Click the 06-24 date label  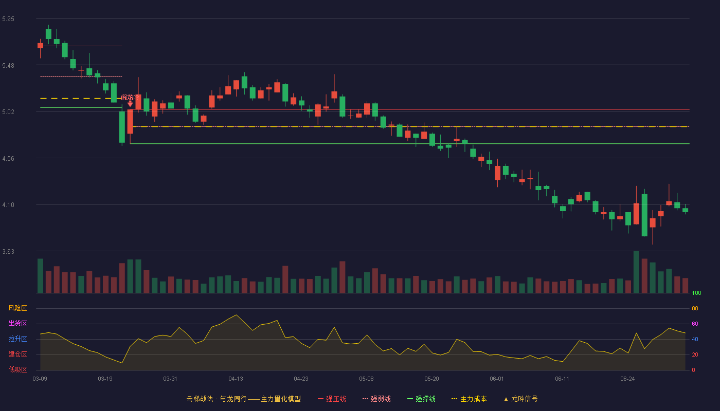(627, 379)
